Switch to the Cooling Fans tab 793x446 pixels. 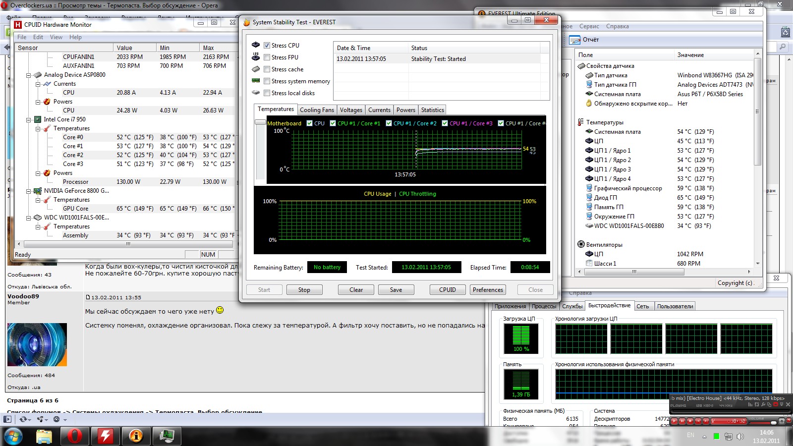tap(317, 110)
